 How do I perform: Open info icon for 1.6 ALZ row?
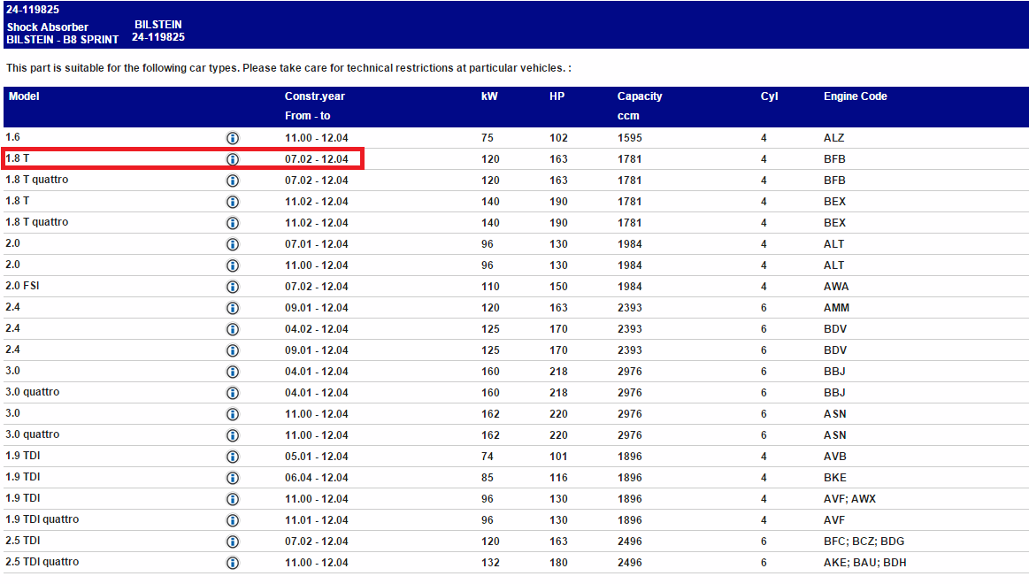pyautogui.click(x=233, y=138)
